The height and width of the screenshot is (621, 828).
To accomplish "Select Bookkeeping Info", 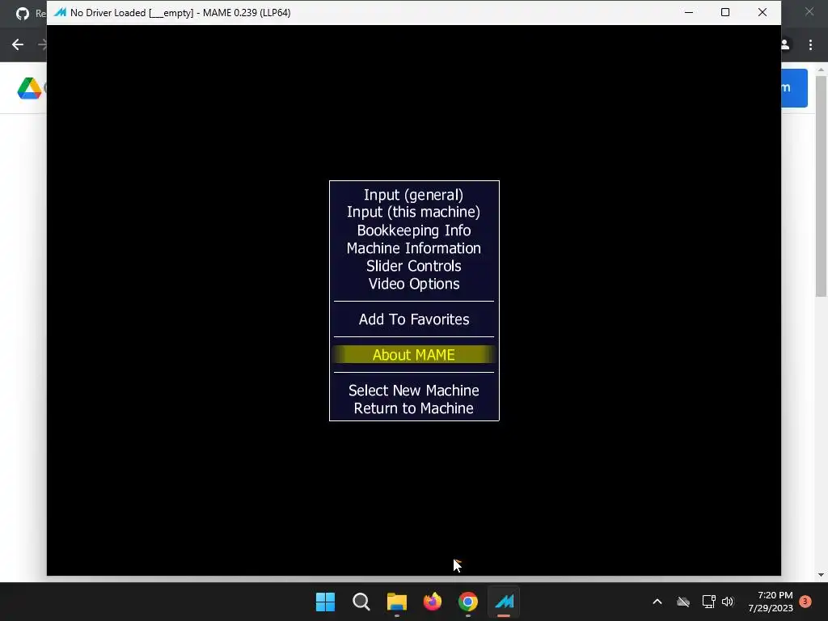I will [413, 230].
